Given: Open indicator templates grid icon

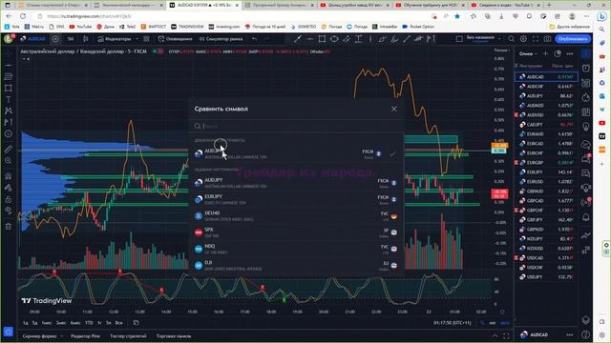Looking at the screenshot, I should tap(146, 39).
